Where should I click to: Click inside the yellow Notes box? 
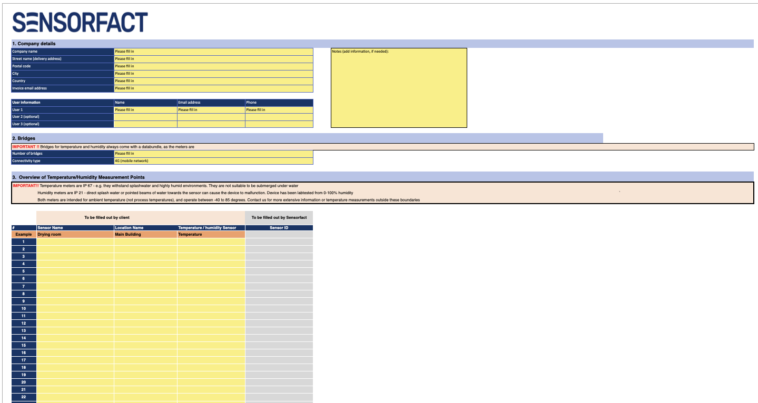[x=399, y=90]
